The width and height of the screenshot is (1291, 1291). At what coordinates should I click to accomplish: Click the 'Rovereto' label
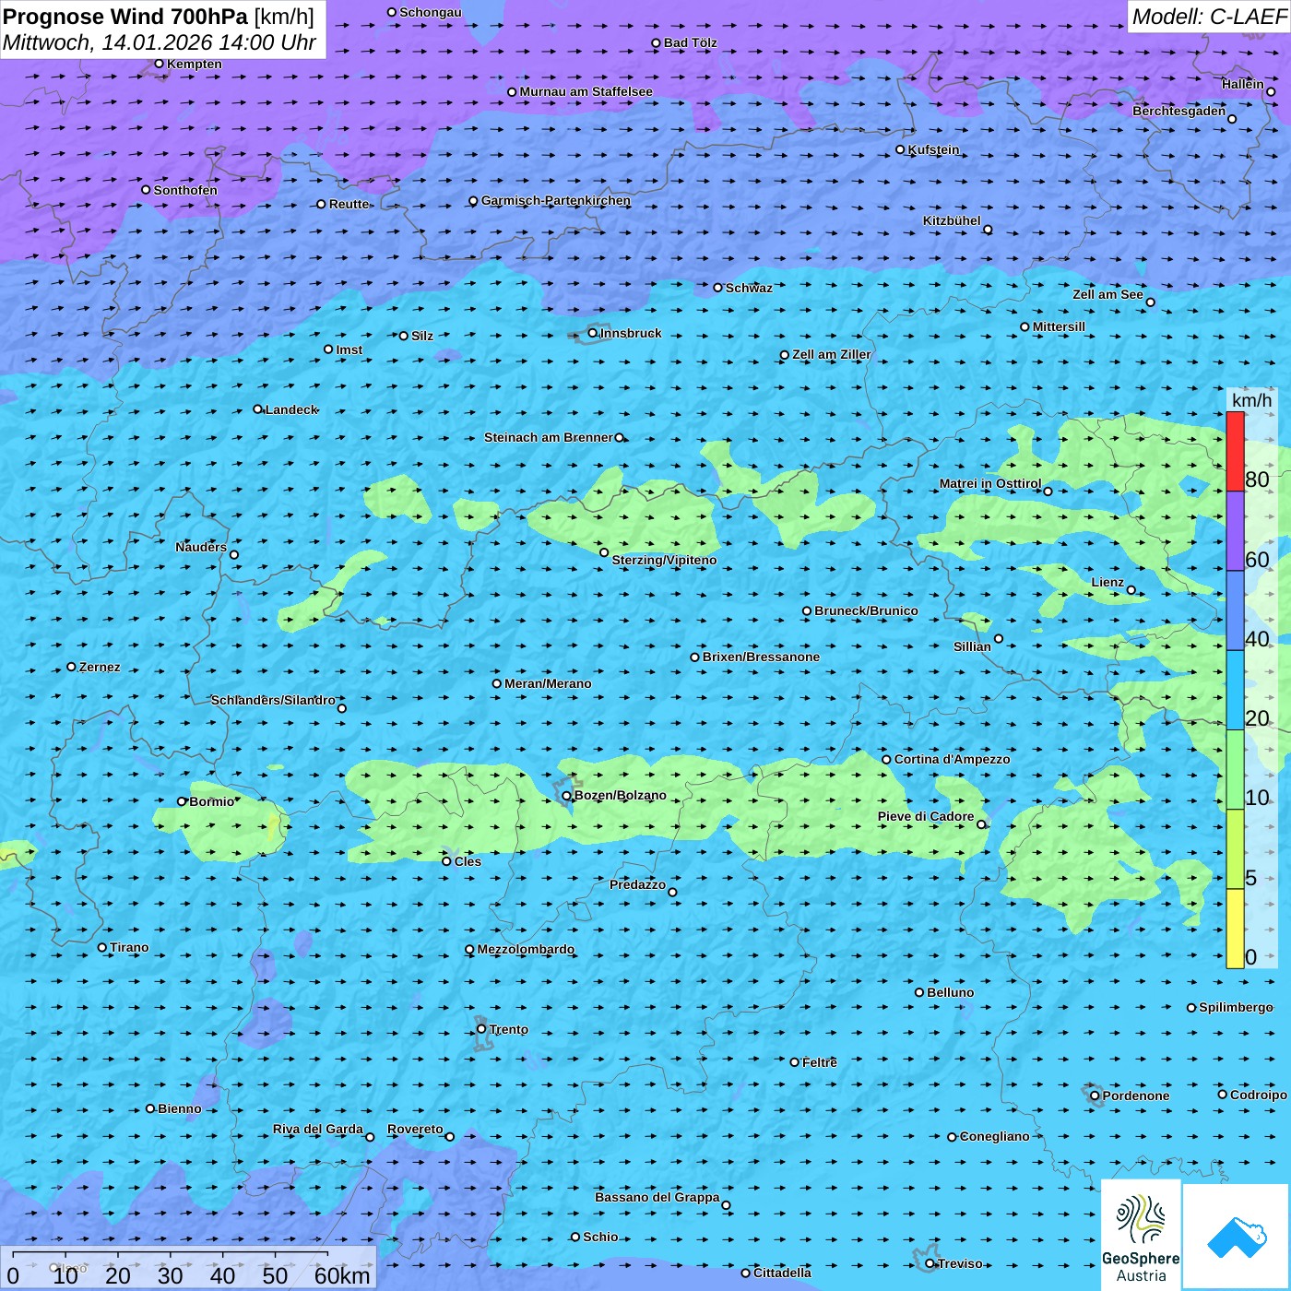click(415, 1129)
